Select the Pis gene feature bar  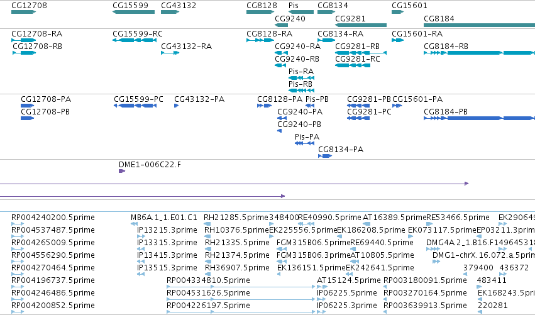(x=301, y=12)
